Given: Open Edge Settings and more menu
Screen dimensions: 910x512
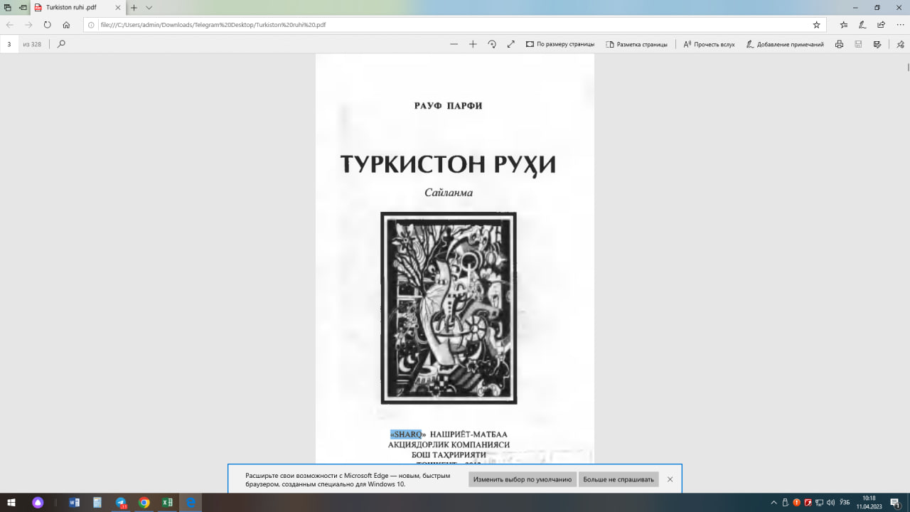Looking at the screenshot, I should click(900, 24).
